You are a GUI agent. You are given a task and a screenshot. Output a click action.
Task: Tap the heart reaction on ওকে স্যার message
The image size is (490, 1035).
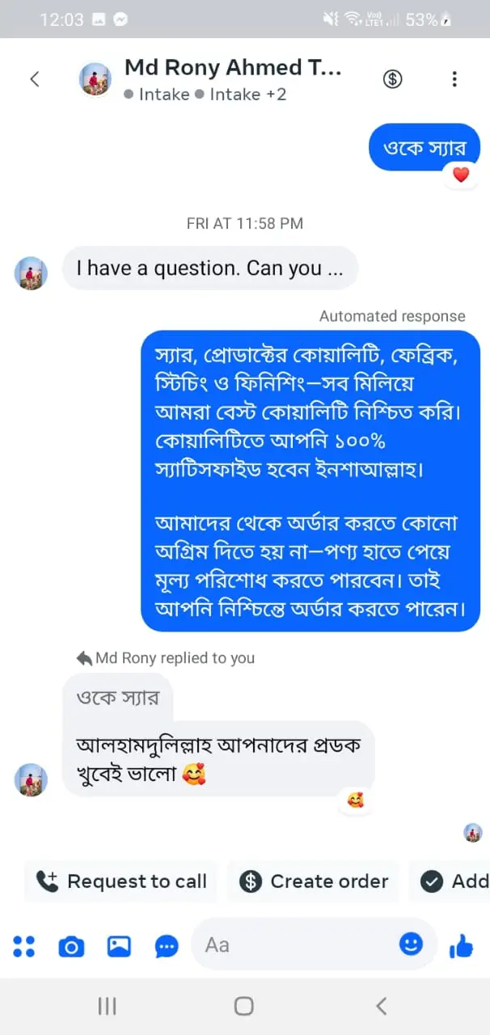(459, 175)
